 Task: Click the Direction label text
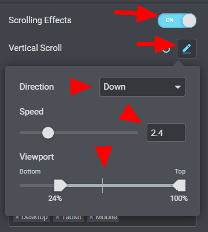[x=36, y=87]
